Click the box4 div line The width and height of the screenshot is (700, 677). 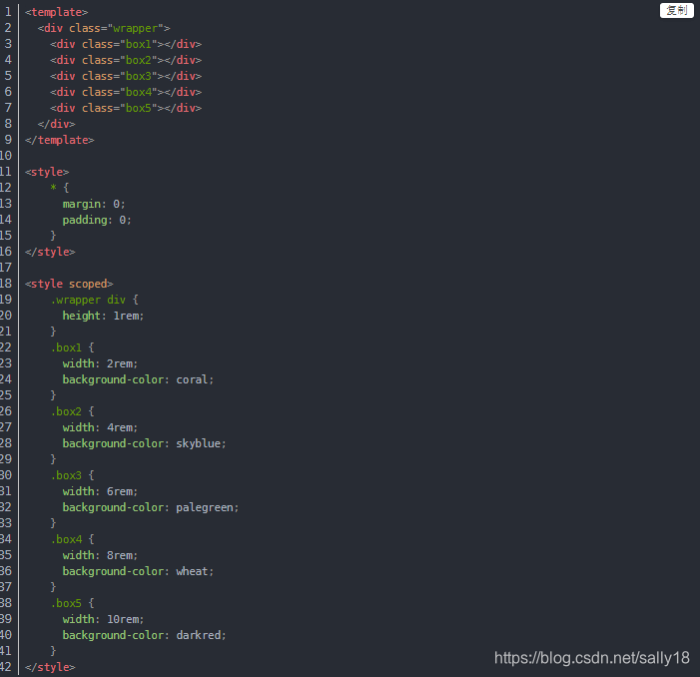[126, 93]
